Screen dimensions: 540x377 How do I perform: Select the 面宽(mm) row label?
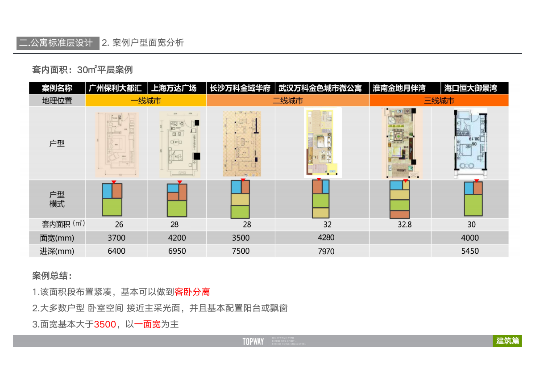pyautogui.click(x=57, y=238)
